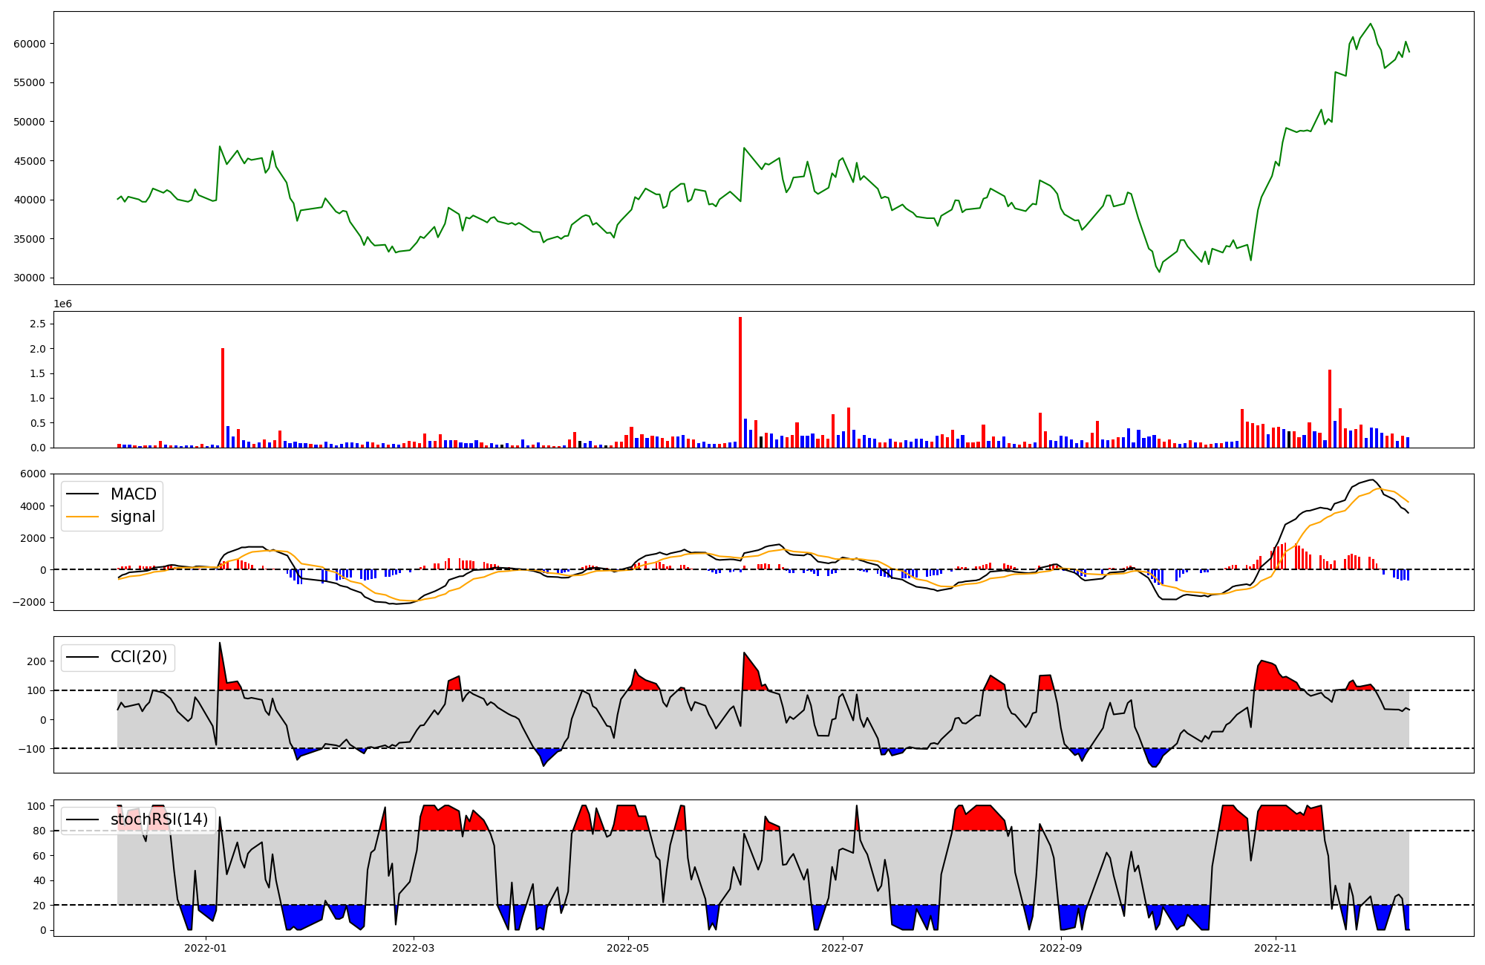
Task: Click the 6000 MACD axis tick label
Action: 33,474
